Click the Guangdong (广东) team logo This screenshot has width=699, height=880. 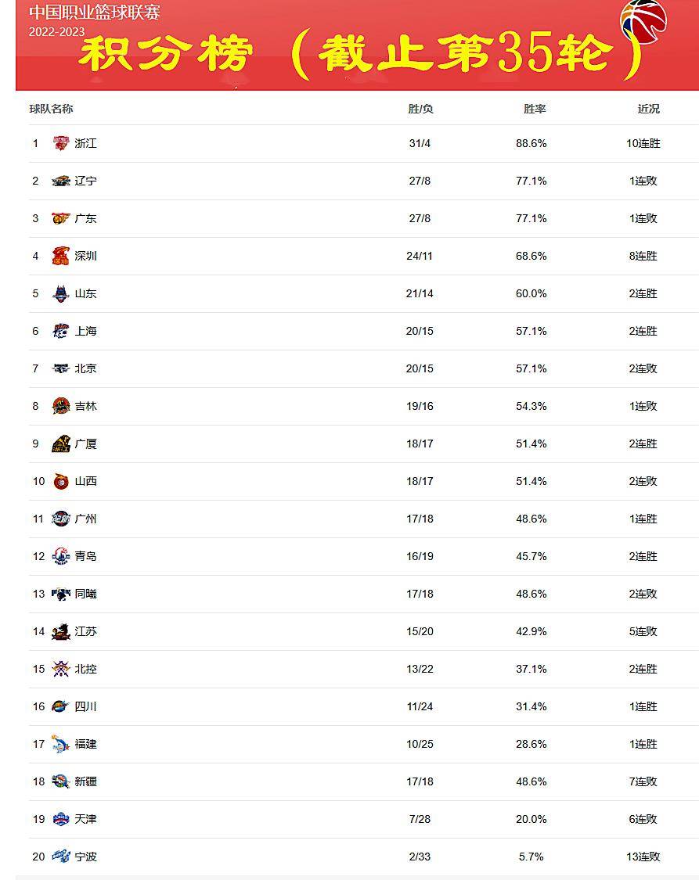pyautogui.click(x=60, y=217)
